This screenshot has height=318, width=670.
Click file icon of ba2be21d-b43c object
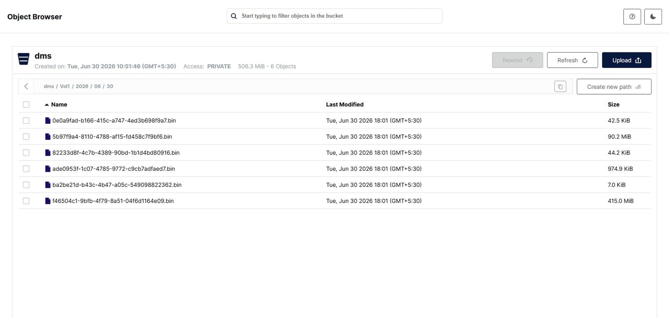48,185
